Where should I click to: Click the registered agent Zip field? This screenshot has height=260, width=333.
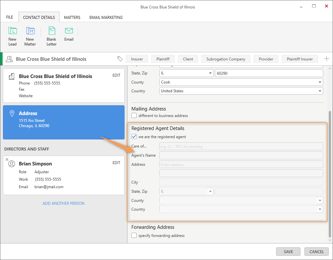pos(269,191)
